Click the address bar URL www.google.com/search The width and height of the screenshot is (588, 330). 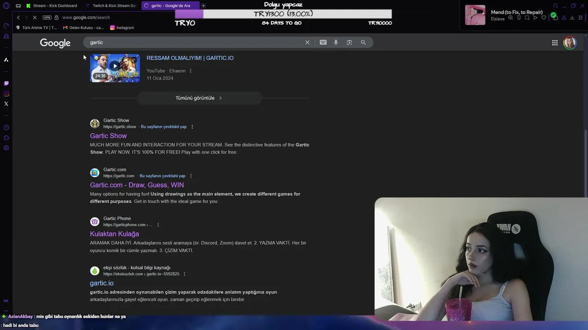click(x=86, y=17)
